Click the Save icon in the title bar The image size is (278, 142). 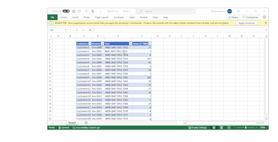(x=74, y=11)
